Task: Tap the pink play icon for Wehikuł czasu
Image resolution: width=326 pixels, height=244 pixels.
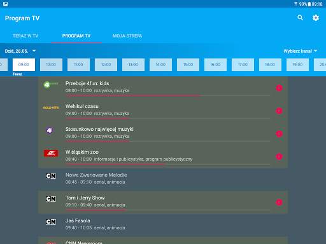Action: 279,111
